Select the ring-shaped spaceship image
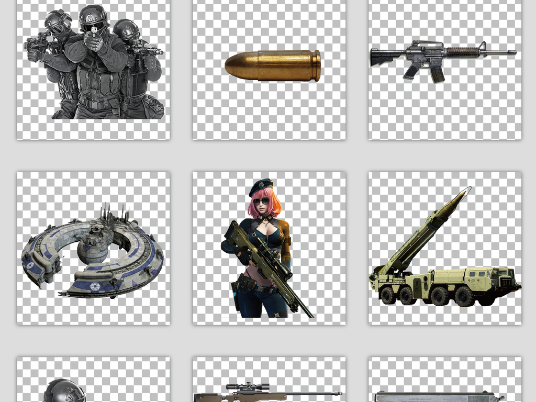Screen dimensions: 536x402 pyautogui.click(x=93, y=252)
